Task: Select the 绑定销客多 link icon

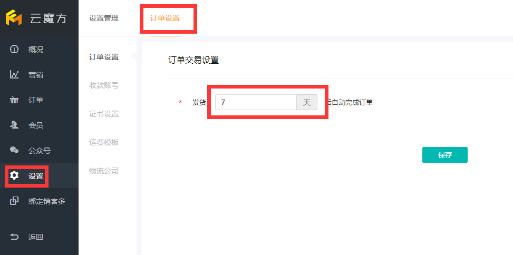Action: [x=14, y=201]
